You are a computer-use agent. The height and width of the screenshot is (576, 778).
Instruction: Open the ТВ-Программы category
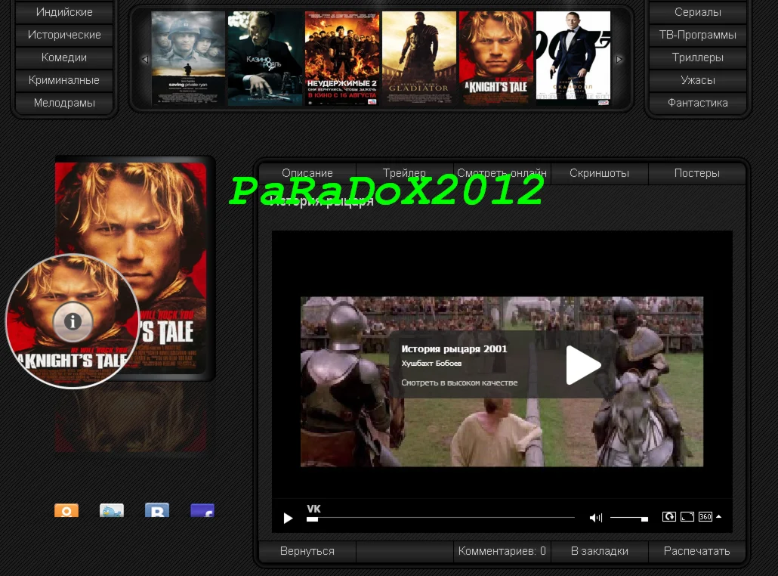[x=698, y=35]
